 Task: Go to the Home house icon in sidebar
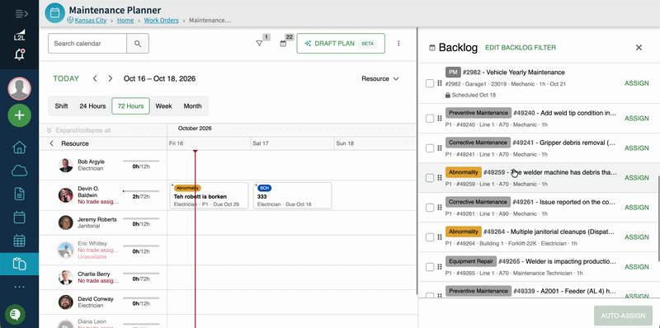point(19,148)
